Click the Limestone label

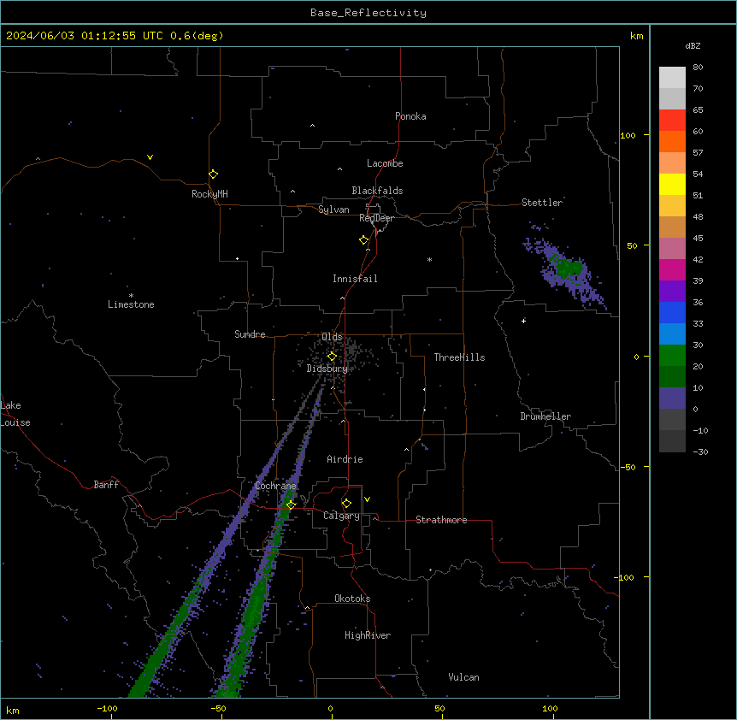(x=131, y=304)
